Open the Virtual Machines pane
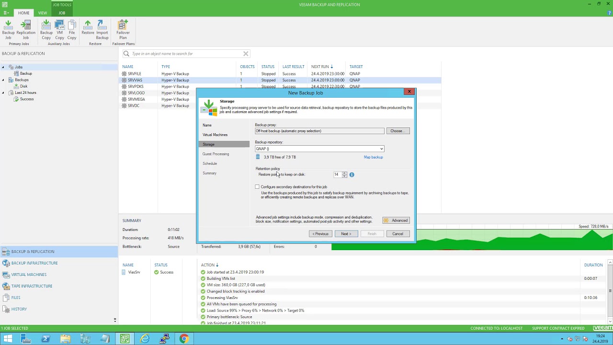613x345 pixels. tap(59, 275)
